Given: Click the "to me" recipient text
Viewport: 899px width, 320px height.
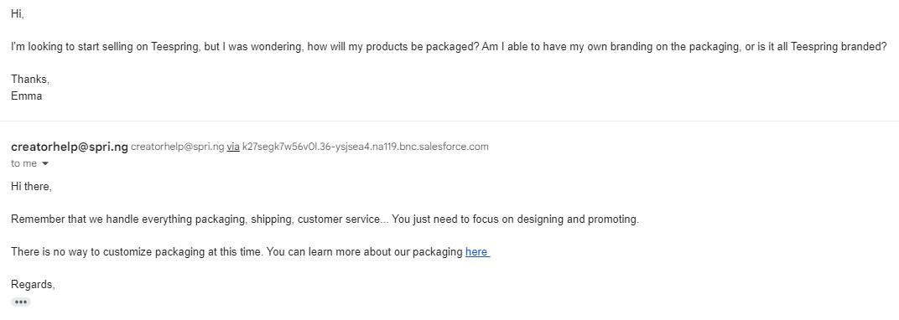Looking at the screenshot, I should pos(23,163).
